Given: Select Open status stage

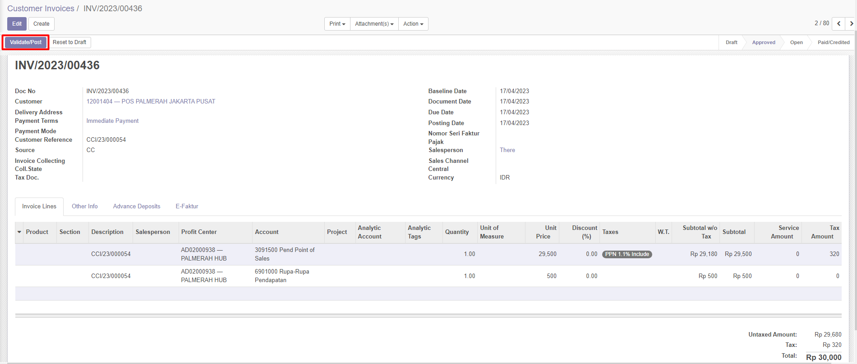Looking at the screenshot, I should pyautogui.click(x=796, y=42).
